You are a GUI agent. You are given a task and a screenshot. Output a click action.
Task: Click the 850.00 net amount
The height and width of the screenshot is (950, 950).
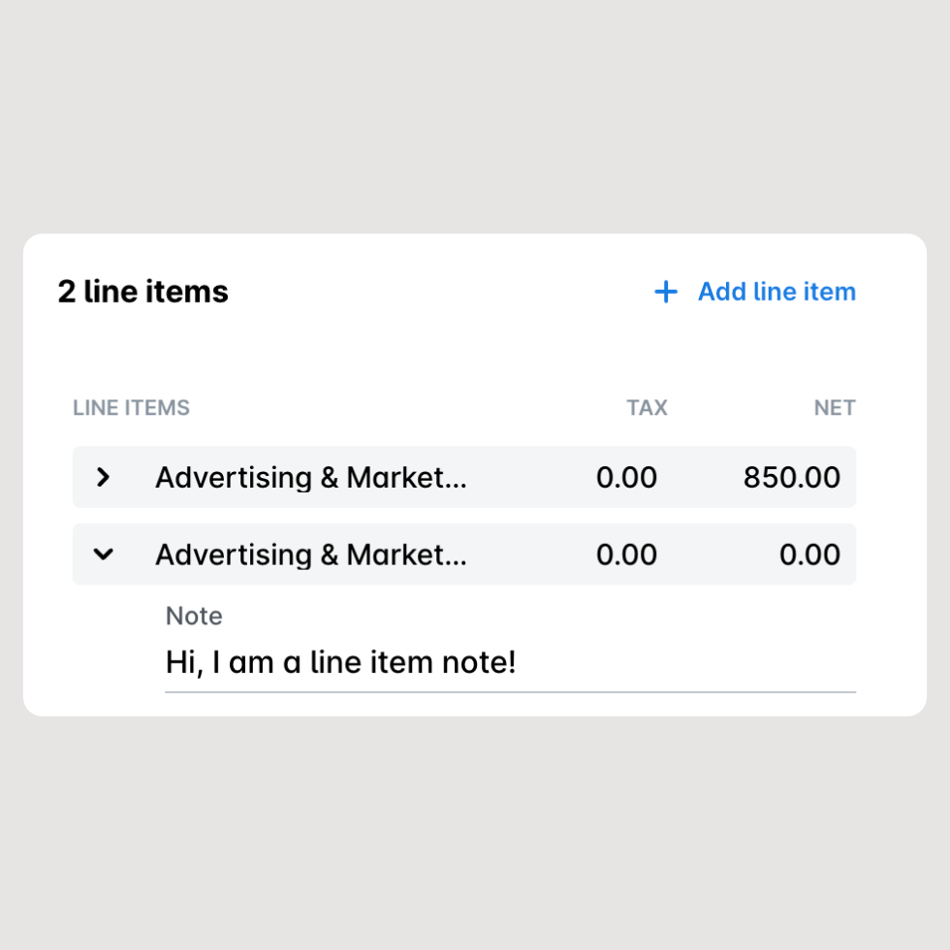(x=791, y=477)
